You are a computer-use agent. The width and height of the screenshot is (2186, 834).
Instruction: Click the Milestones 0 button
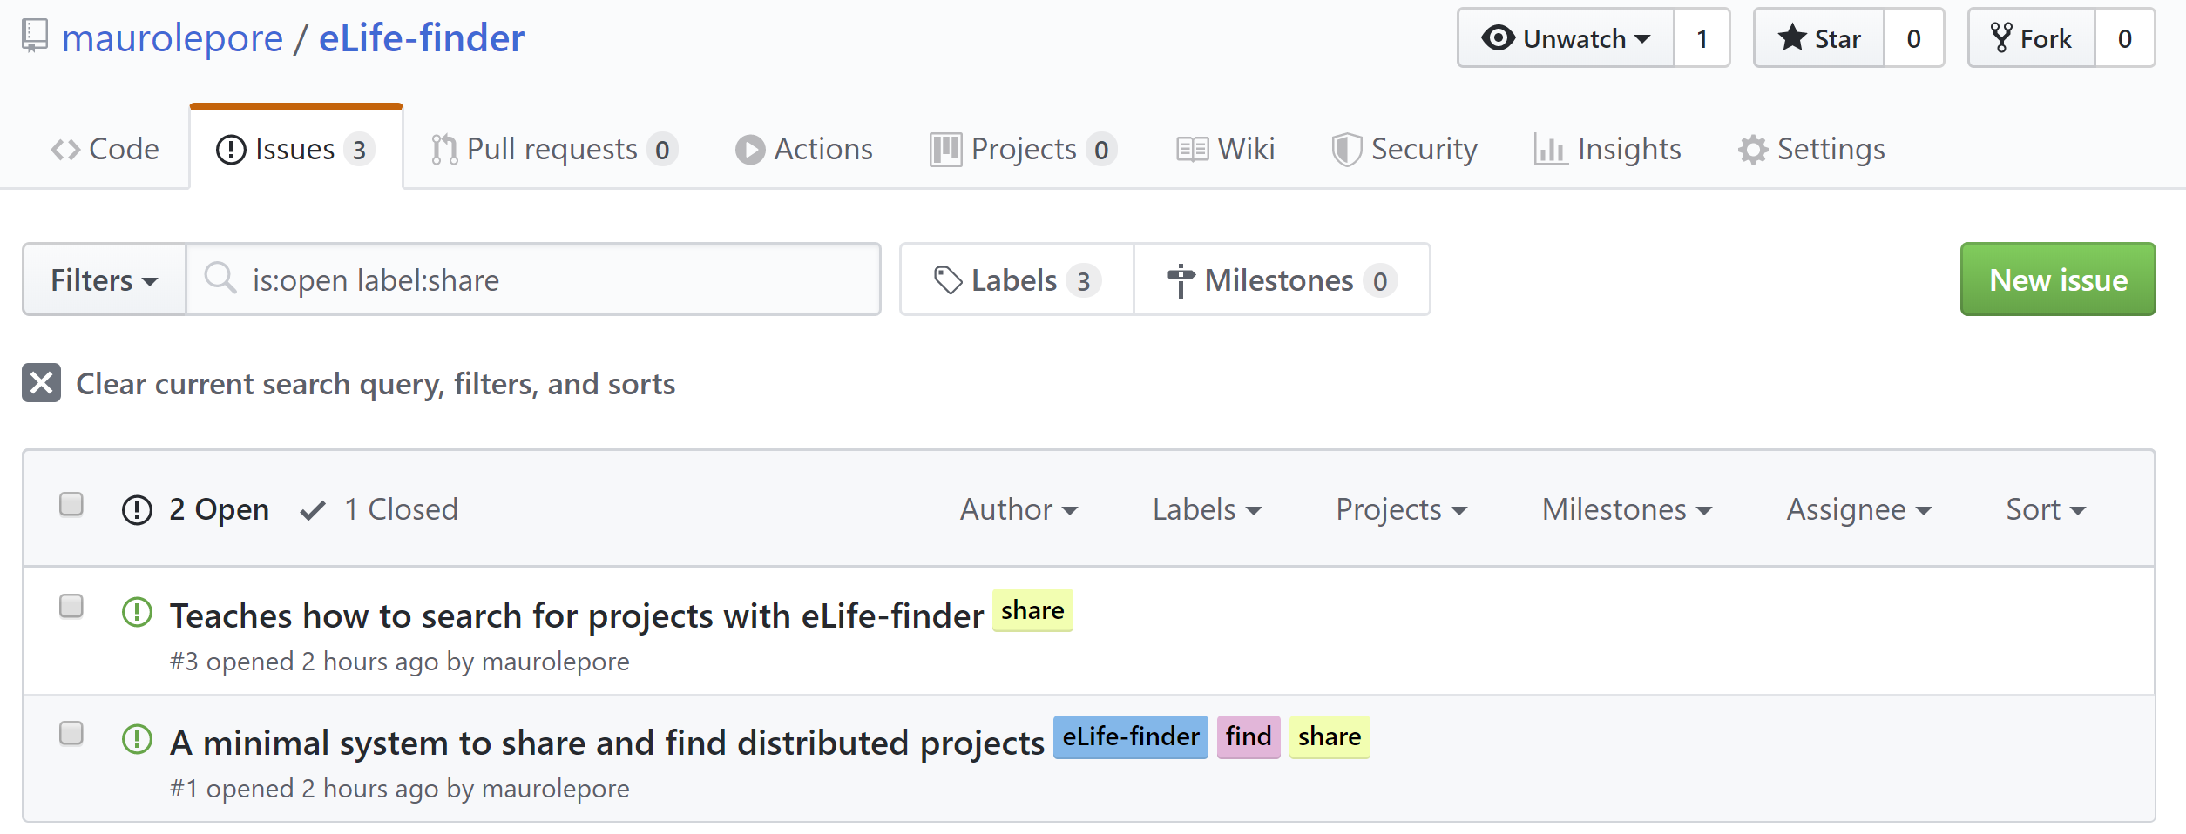click(1282, 279)
